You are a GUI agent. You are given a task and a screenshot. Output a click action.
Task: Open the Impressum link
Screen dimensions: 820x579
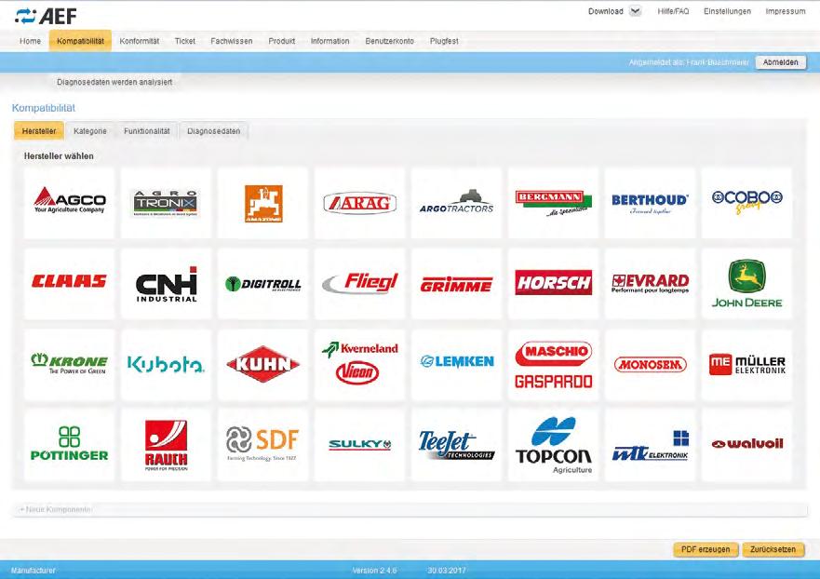pyautogui.click(x=785, y=11)
